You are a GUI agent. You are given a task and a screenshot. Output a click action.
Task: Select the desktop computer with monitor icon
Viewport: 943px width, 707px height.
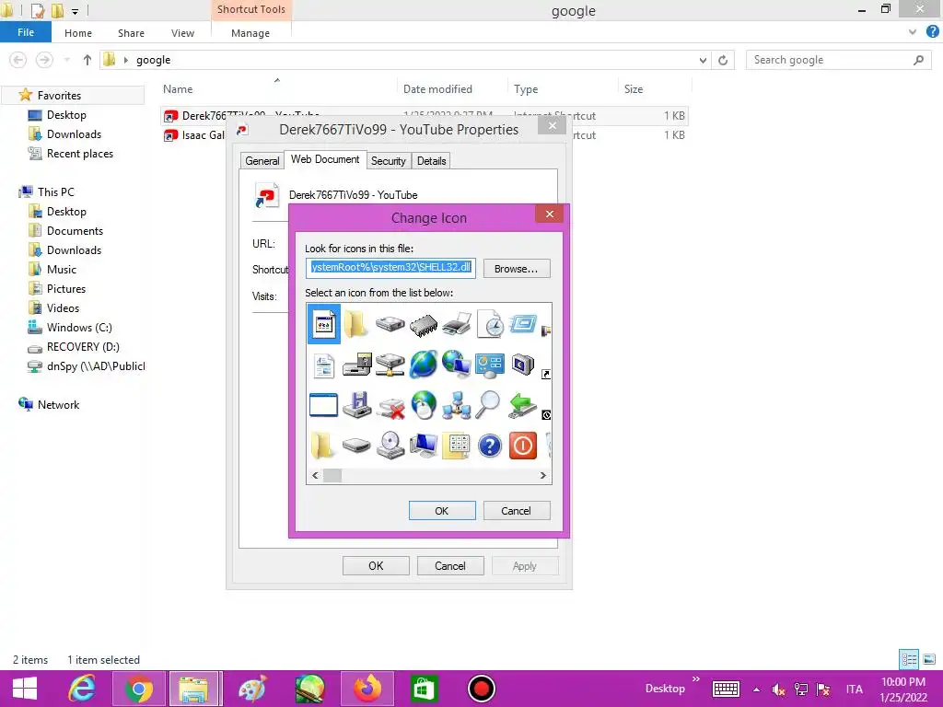coord(424,446)
